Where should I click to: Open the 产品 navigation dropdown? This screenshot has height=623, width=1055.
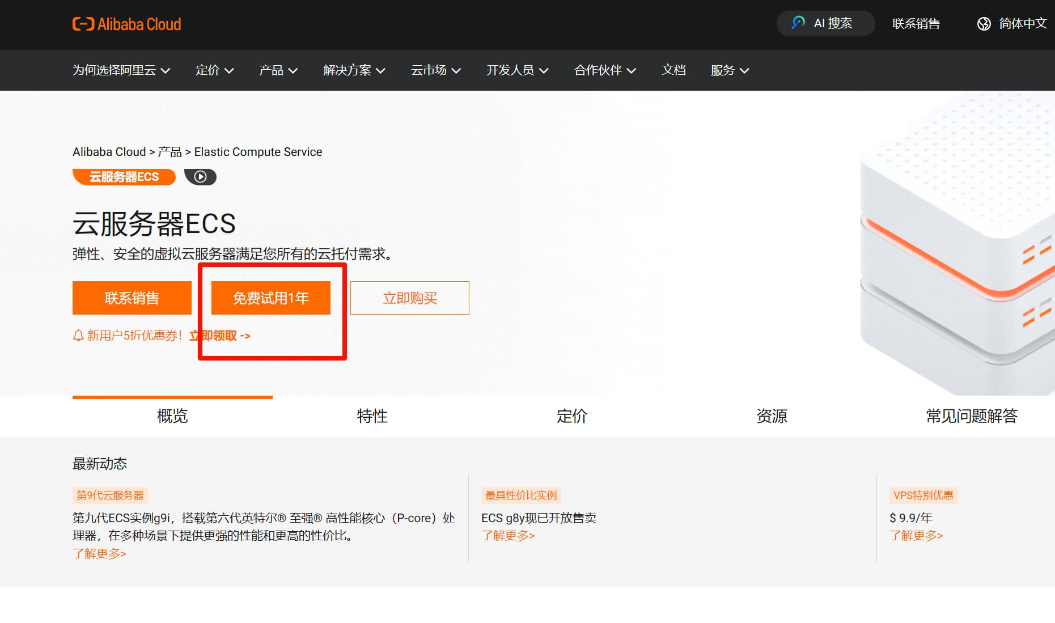278,70
